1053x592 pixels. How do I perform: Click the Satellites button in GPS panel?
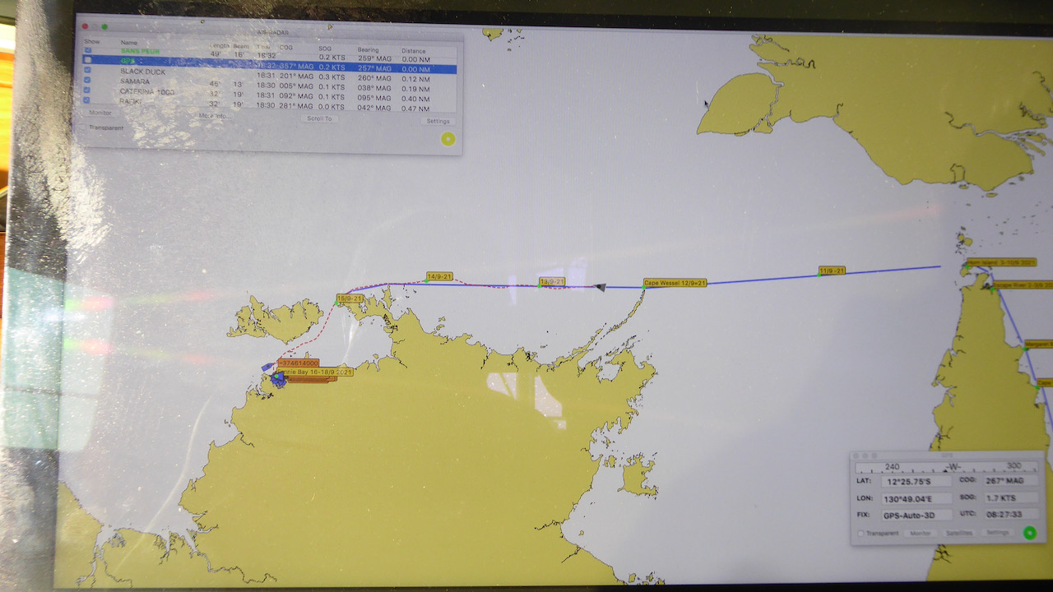pyautogui.click(x=958, y=533)
